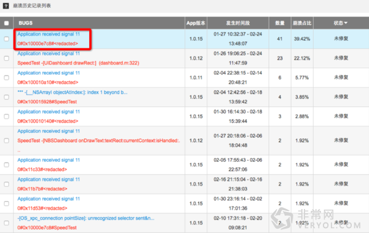This screenshot has height=233, width=369.
Task: Open signal 11 link above NBSDashboard onDrawText
Action: coord(49,131)
